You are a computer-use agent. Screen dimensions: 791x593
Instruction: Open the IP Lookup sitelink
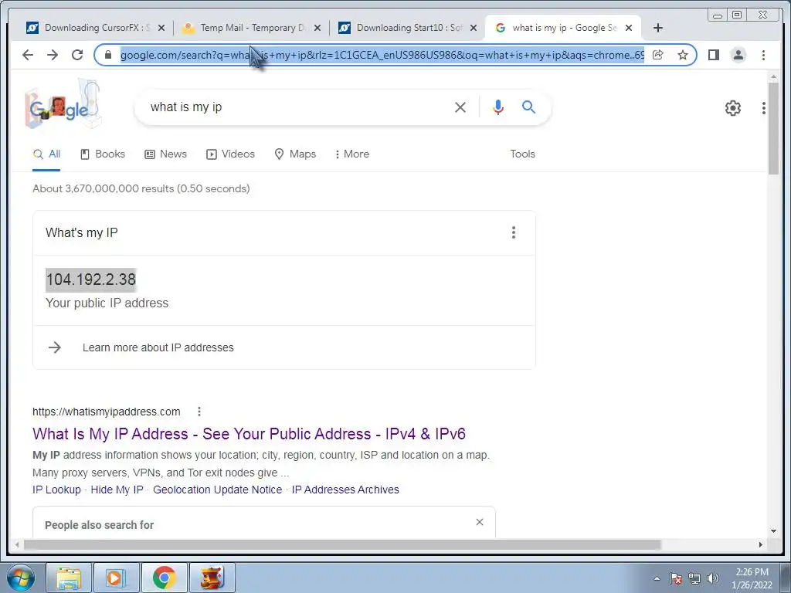point(56,490)
